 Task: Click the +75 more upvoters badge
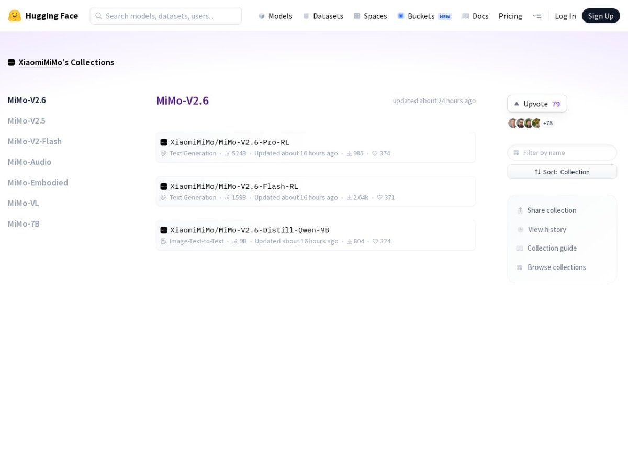coord(548,123)
